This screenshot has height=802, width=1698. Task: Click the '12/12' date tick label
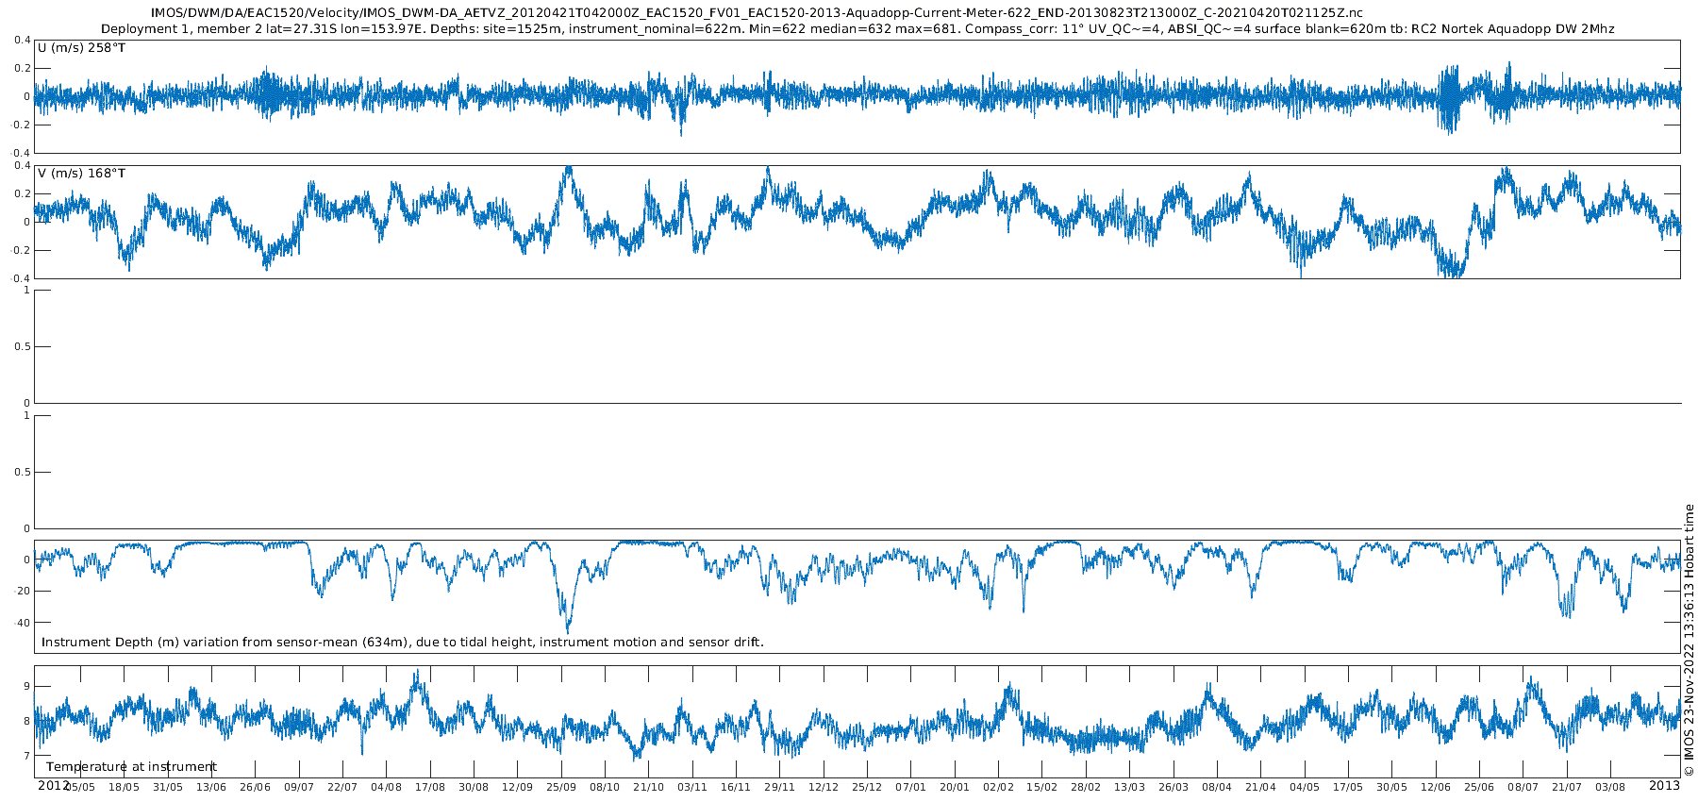click(823, 788)
